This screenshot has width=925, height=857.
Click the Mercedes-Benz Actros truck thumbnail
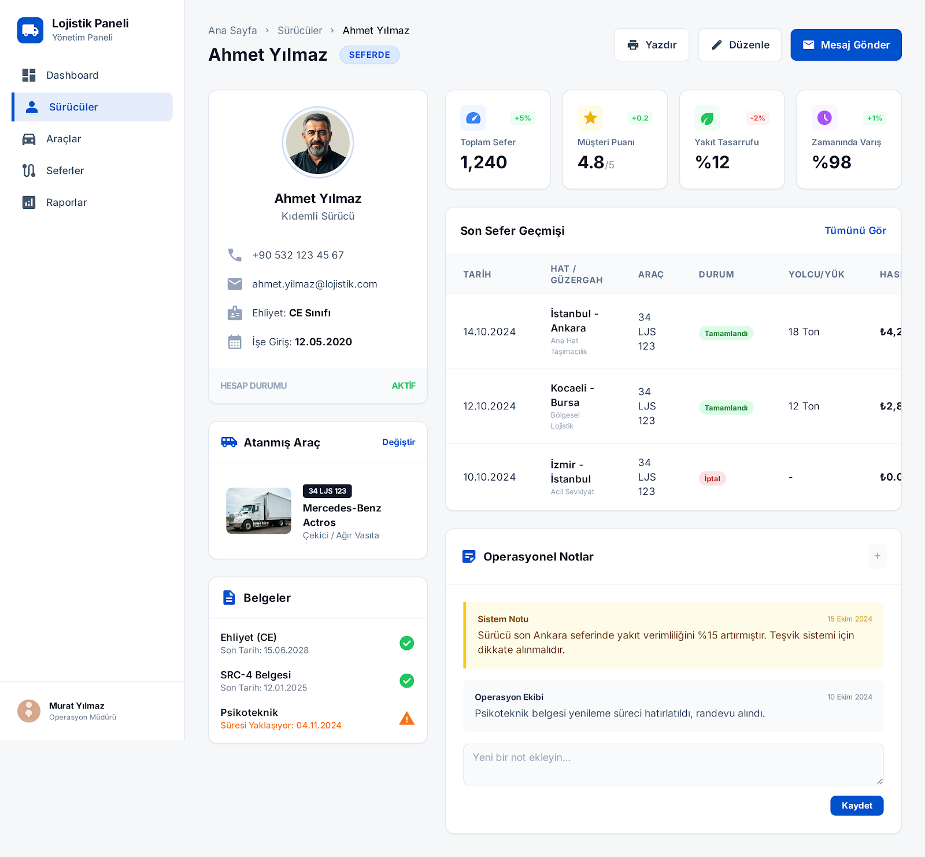click(x=258, y=511)
